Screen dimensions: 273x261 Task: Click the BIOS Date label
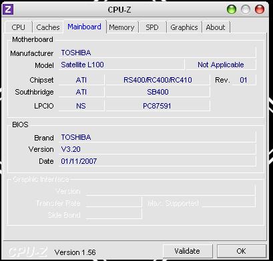46,161
